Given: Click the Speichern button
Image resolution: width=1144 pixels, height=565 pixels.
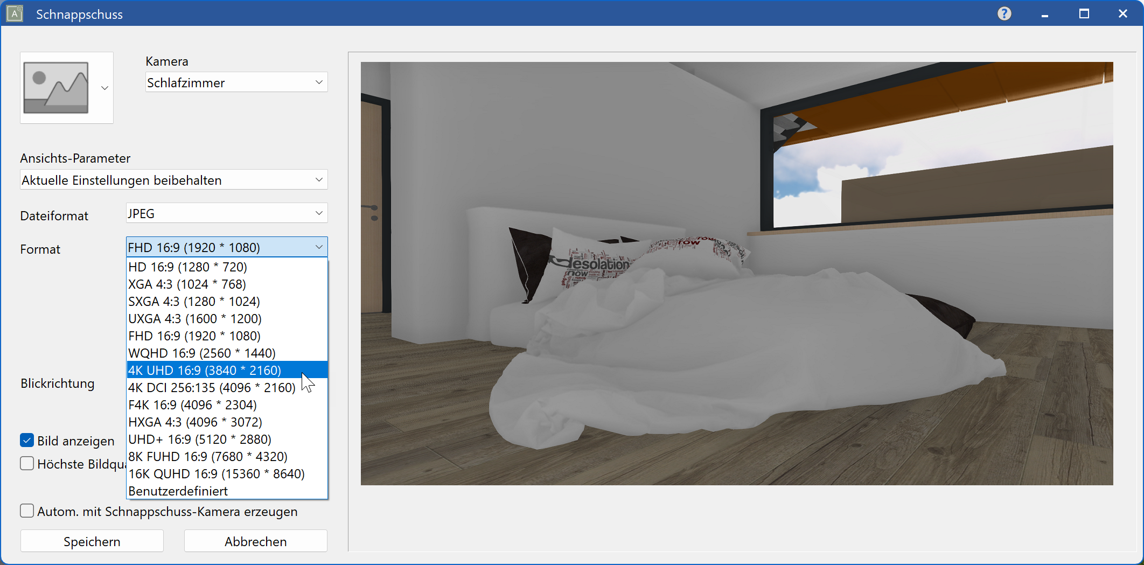Looking at the screenshot, I should point(92,541).
